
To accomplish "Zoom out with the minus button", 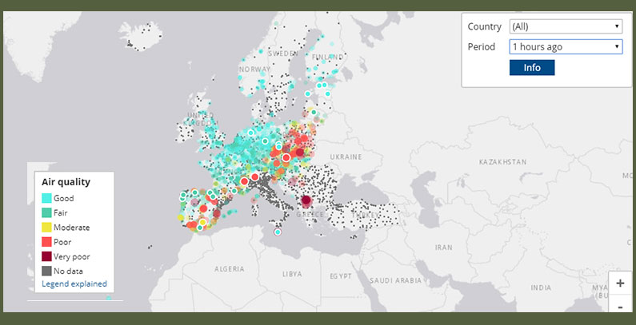I will 620,306.
